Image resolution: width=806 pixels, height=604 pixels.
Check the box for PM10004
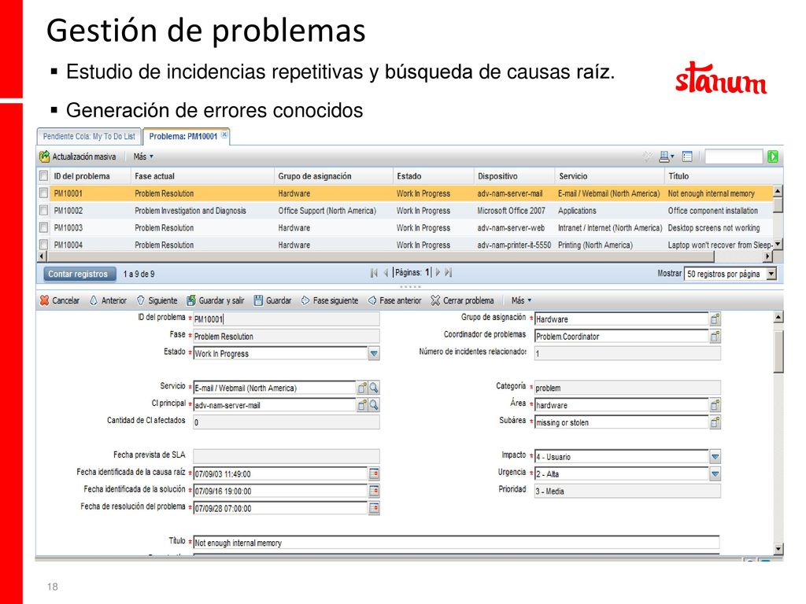click(x=44, y=245)
